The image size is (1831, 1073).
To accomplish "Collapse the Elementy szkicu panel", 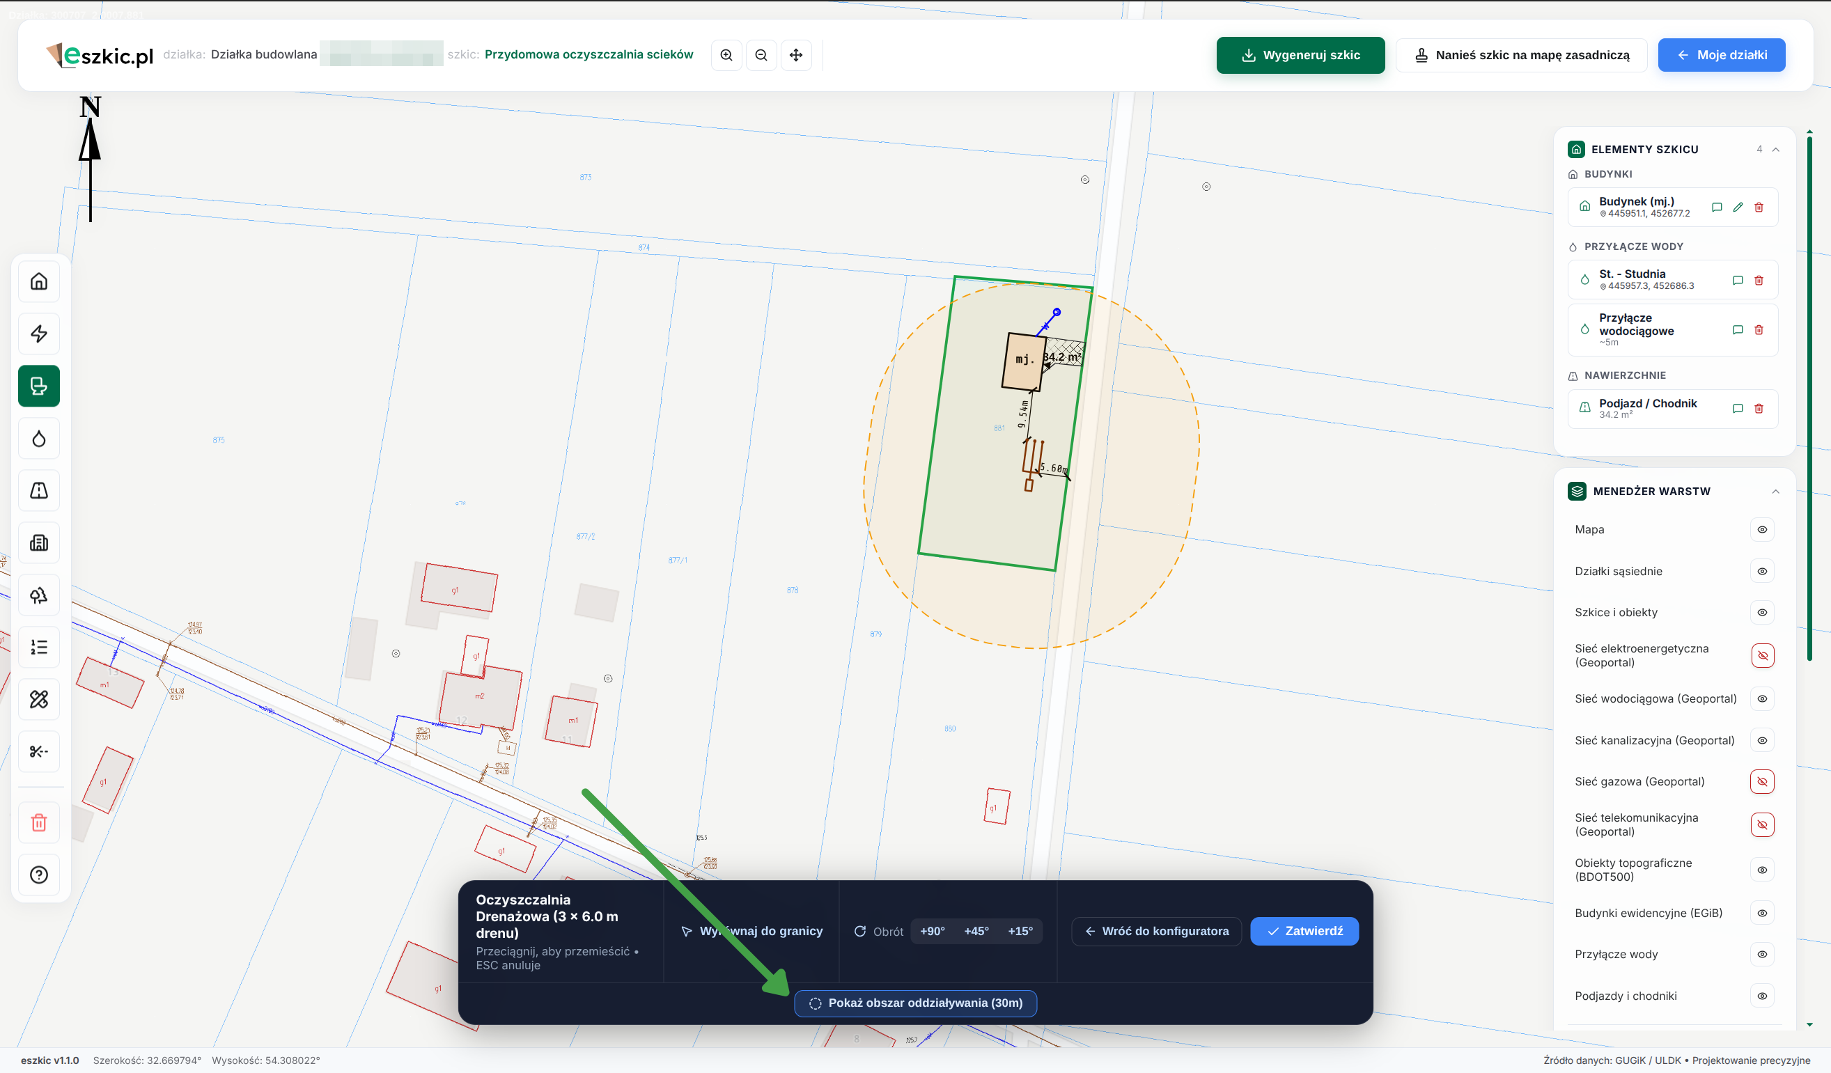I will [1776, 150].
